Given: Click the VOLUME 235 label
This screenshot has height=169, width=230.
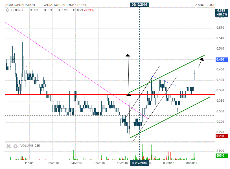Looking at the screenshot, I should pos(30,146).
